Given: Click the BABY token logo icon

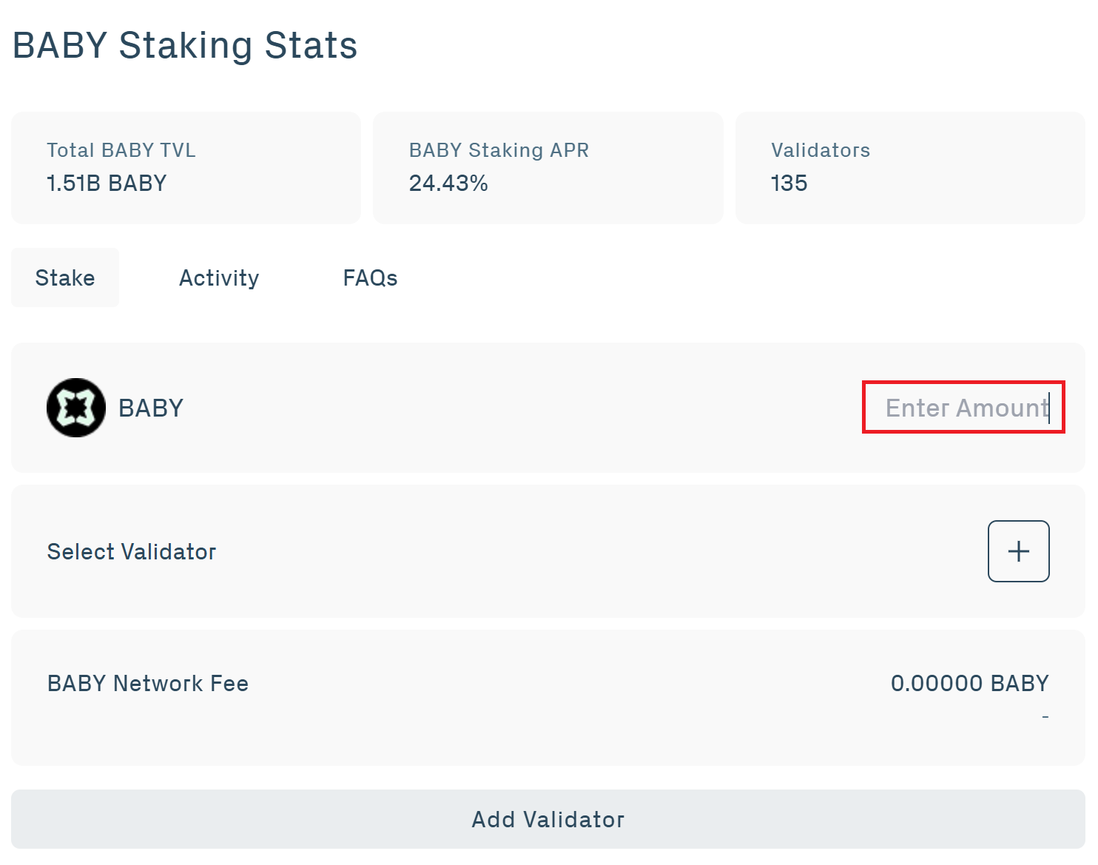Looking at the screenshot, I should (x=75, y=407).
